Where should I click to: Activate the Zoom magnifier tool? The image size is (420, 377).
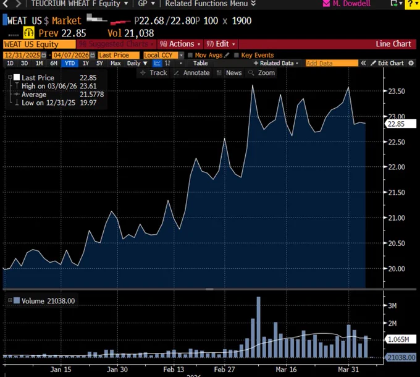click(x=262, y=73)
